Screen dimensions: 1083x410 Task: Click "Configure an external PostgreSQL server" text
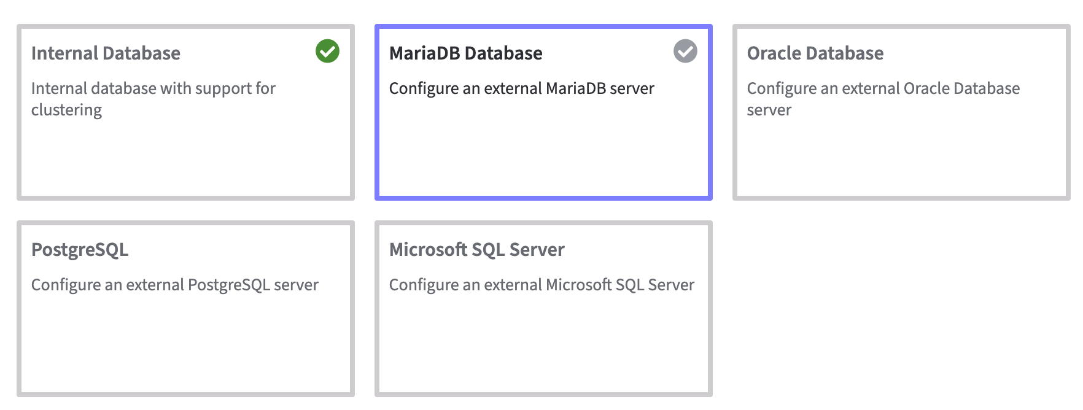(174, 285)
